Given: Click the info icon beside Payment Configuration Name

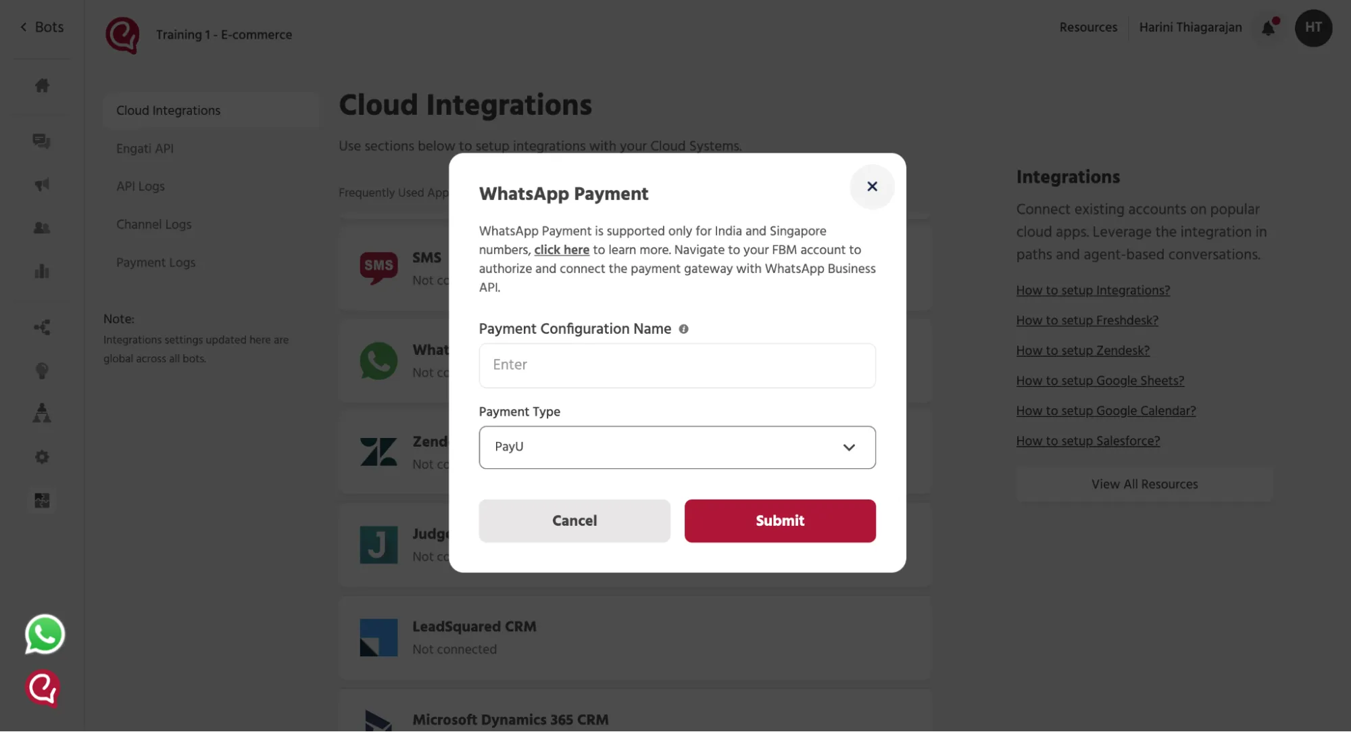Looking at the screenshot, I should 683,329.
